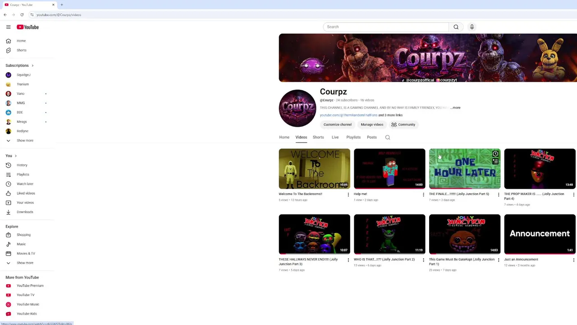Click Manage videos button
This screenshot has width=577, height=325.
click(x=372, y=125)
